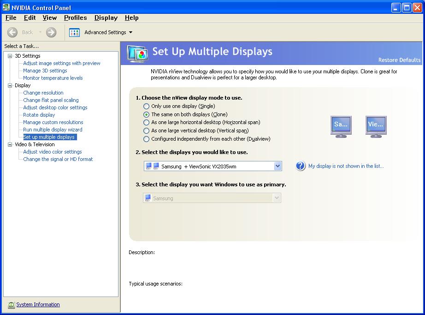Open Adjust image settings with preview
This screenshot has height=315, width=425.
(x=62, y=63)
